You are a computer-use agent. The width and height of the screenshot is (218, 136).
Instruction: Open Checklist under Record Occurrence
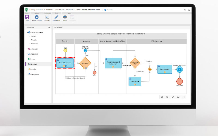(34, 40)
